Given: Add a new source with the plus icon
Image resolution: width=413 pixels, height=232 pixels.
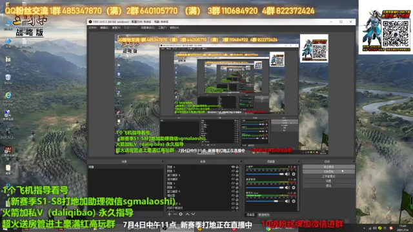Looking at the screenshot, I should point(169,214).
